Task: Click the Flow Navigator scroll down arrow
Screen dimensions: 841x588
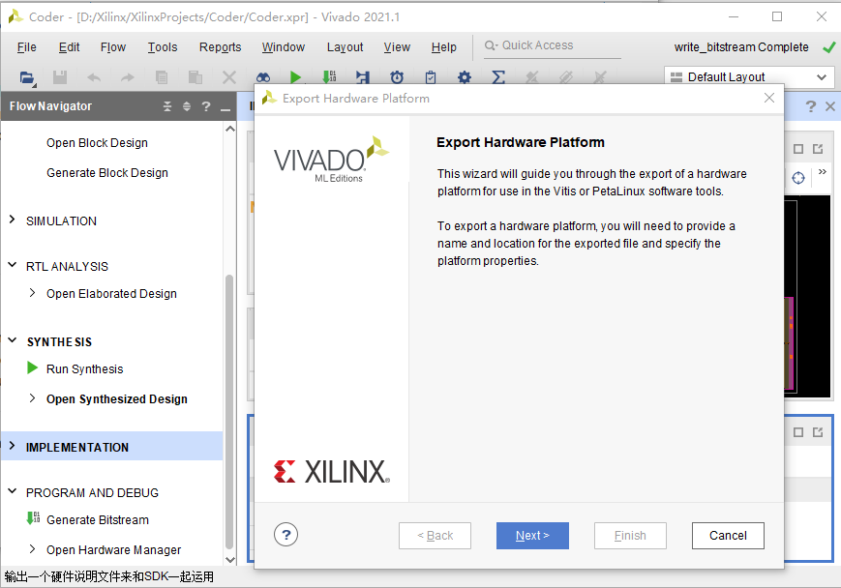Action: click(x=230, y=560)
